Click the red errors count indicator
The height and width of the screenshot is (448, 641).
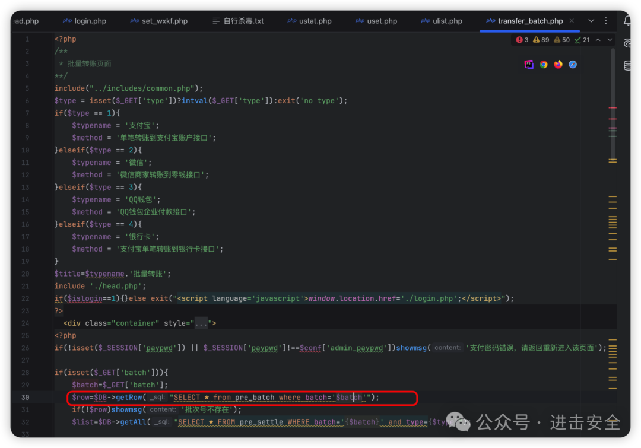tap(522, 40)
